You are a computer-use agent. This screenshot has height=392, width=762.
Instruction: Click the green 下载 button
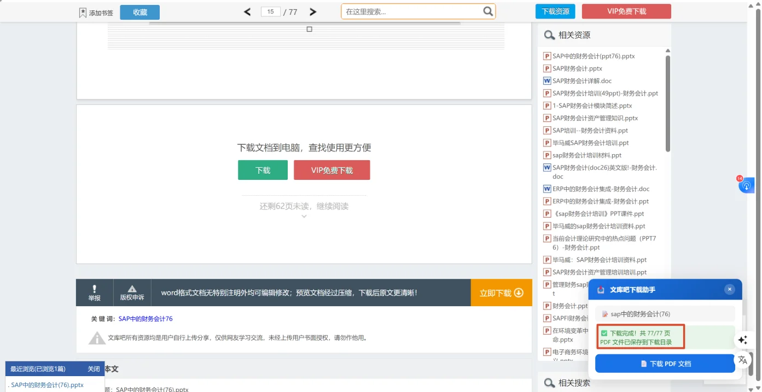pos(263,170)
